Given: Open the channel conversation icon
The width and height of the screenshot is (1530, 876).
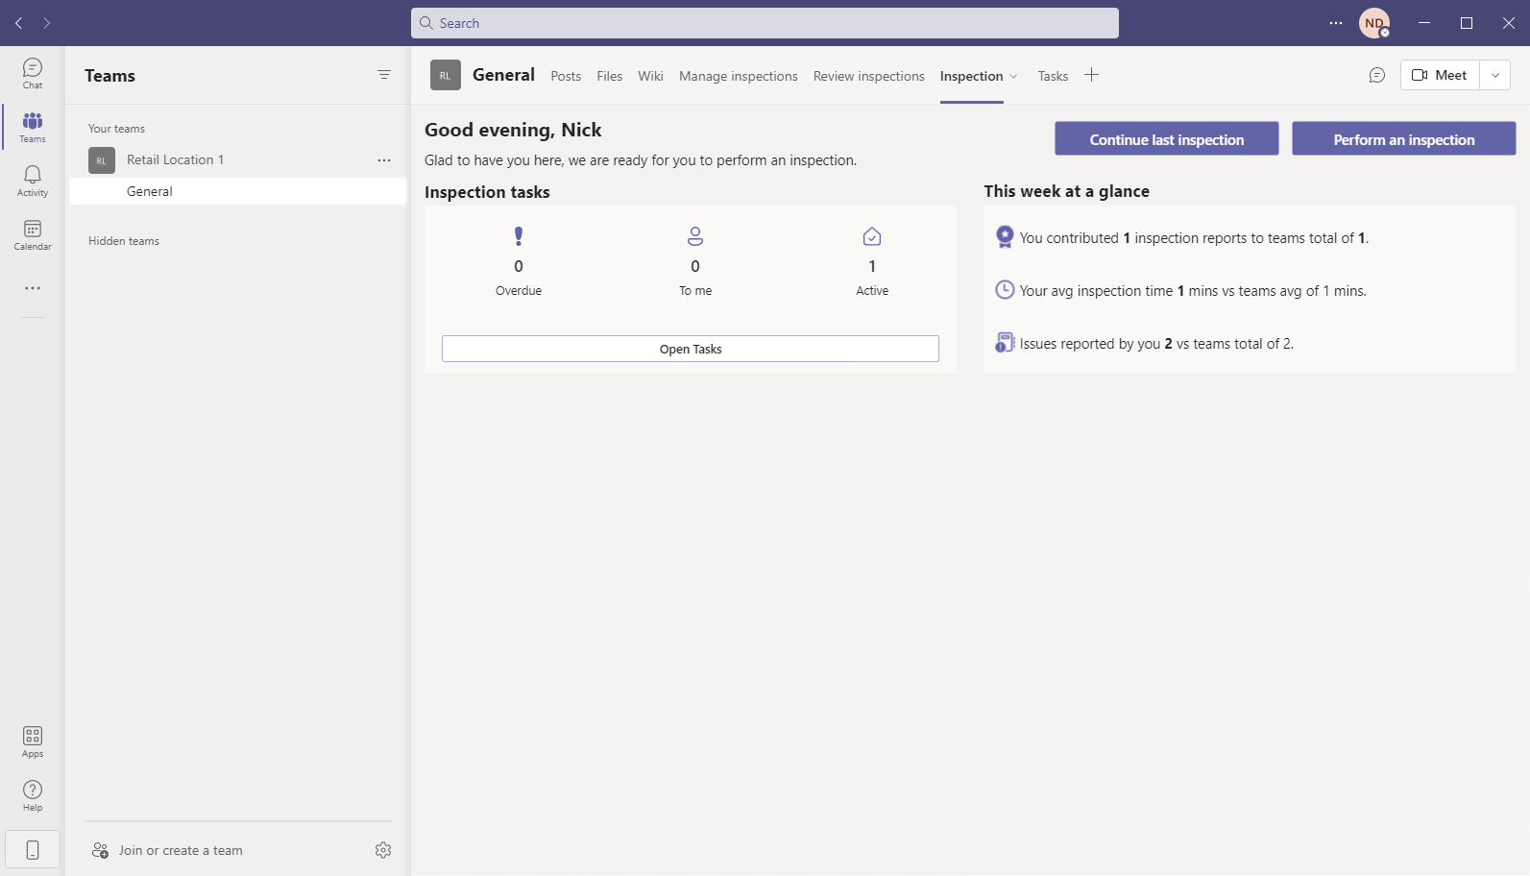Looking at the screenshot, I should tap(1377, 75).
